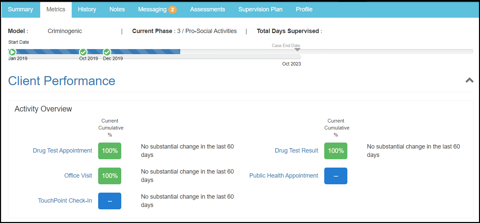
Task: Click the TouchPoint Check-In blue dash badge
Action: (110, 201)
